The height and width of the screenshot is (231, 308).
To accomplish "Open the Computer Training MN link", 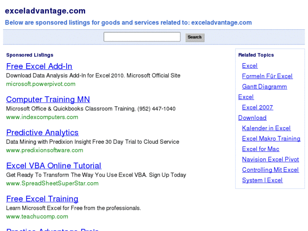I will [48, 100].
